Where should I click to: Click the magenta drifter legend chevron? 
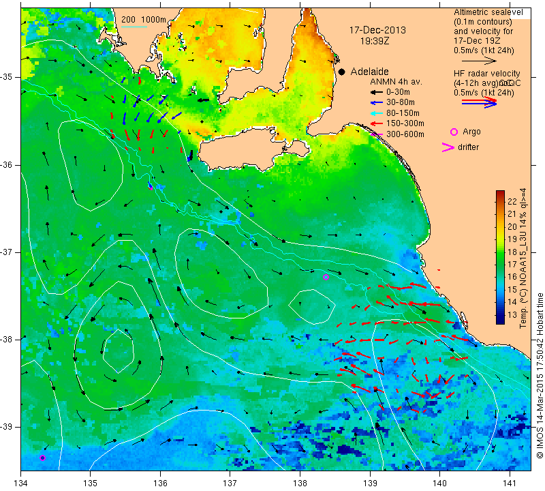click(448, 147)
